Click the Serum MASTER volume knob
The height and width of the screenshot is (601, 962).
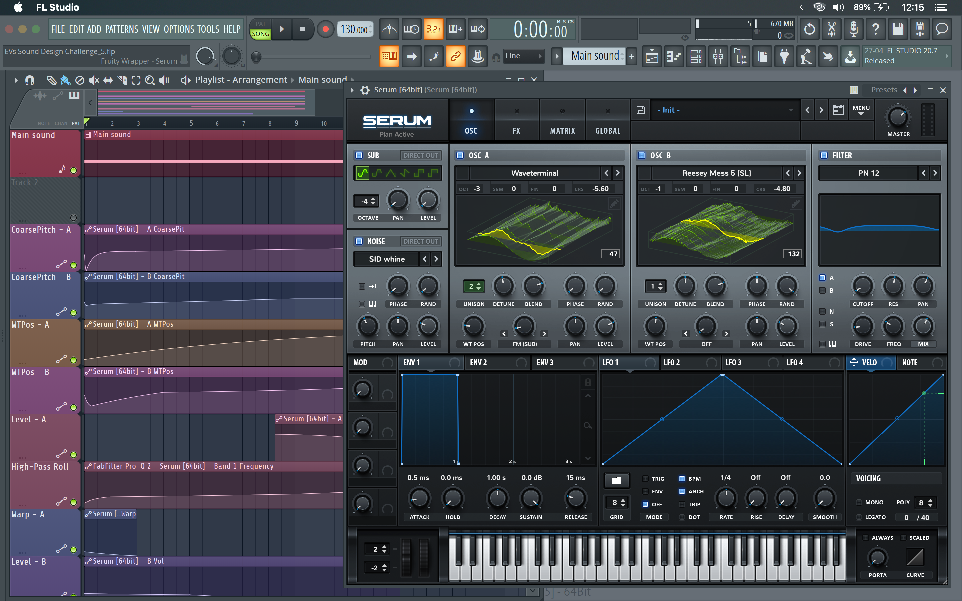point(898,117)
